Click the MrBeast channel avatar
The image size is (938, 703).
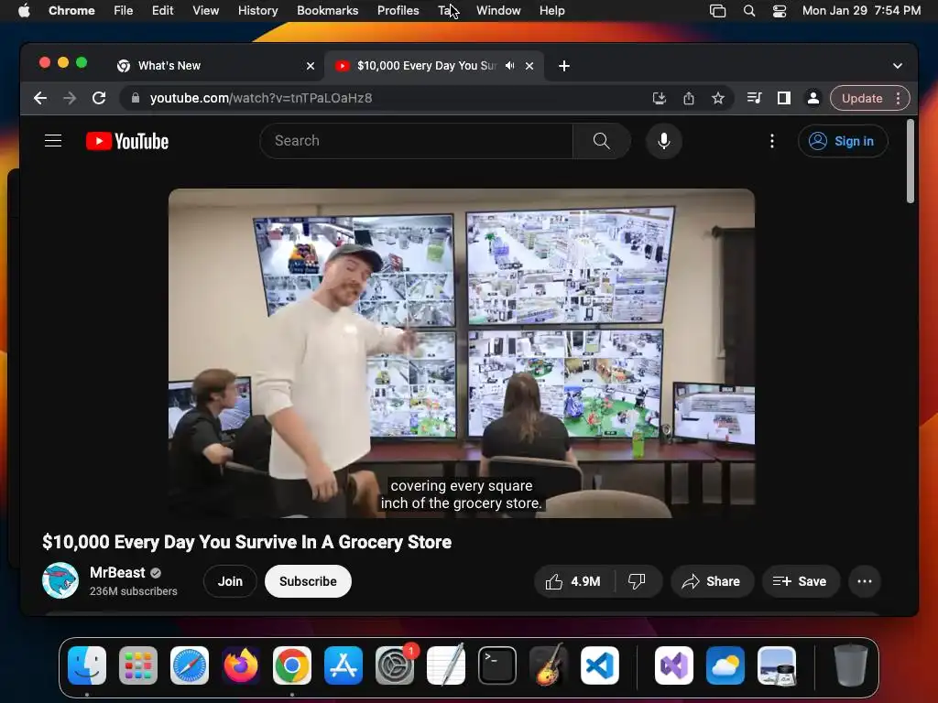[60, 580]
